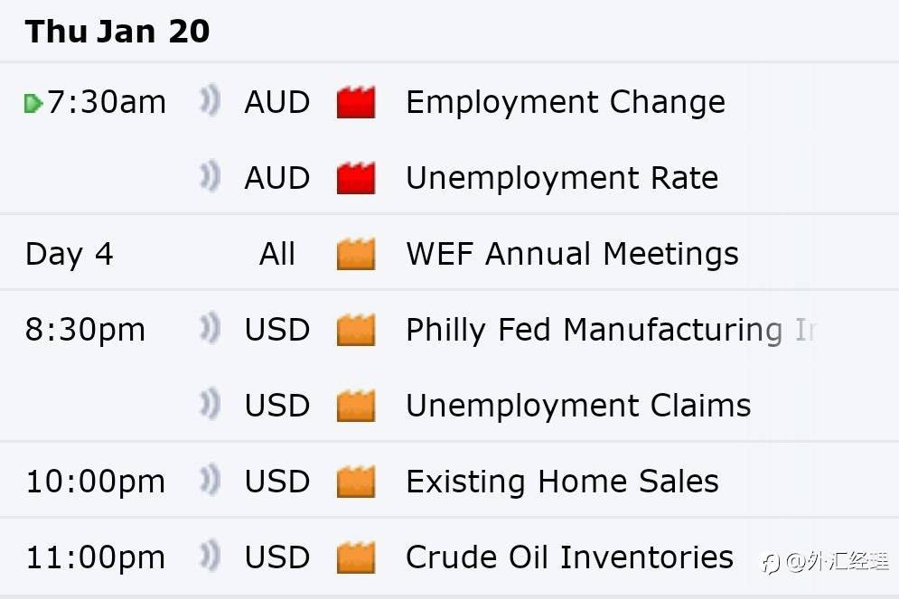This screenshot has width=899, height=599.
Task: Click the red impact icon beside Employment Change
Action: click(x=356, y=102)
